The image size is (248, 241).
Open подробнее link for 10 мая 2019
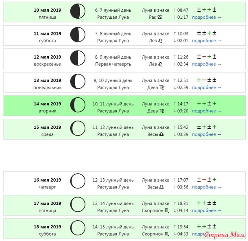[x=207, y=18]
